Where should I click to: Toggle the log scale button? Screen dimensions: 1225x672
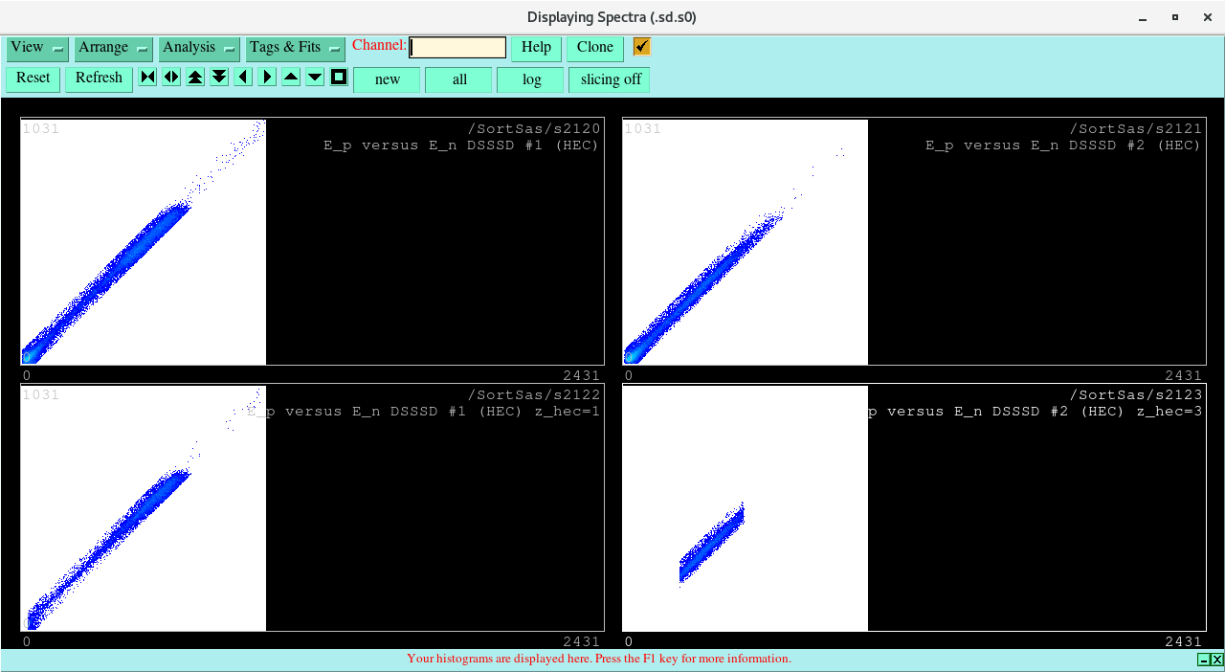531,79
